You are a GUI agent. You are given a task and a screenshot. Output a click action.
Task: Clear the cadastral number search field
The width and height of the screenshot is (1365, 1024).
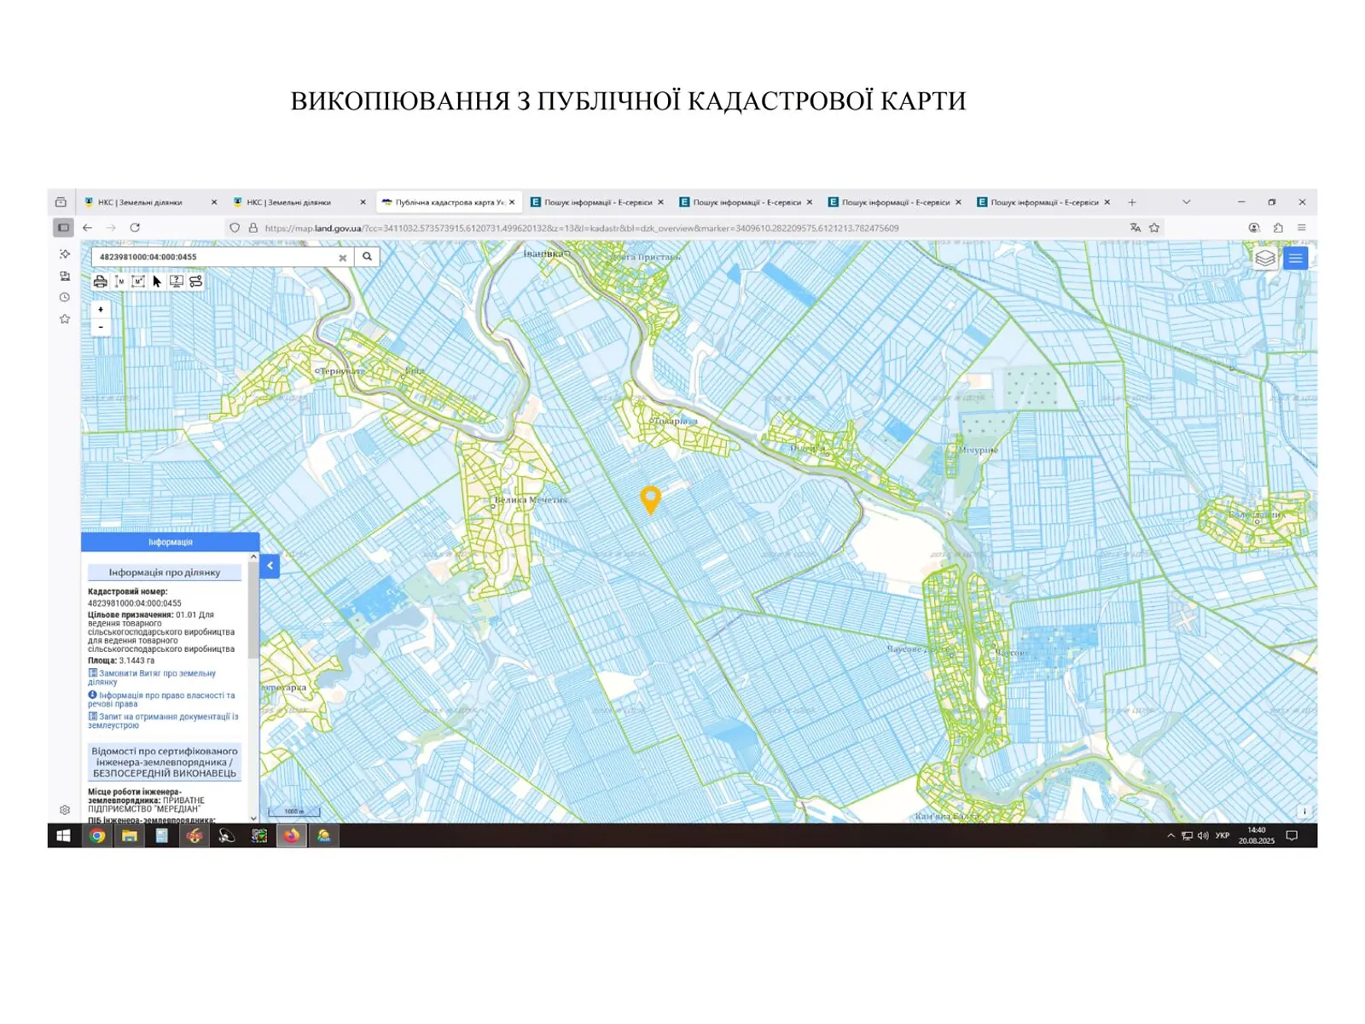pyautogui.click(x=342, y=258)
